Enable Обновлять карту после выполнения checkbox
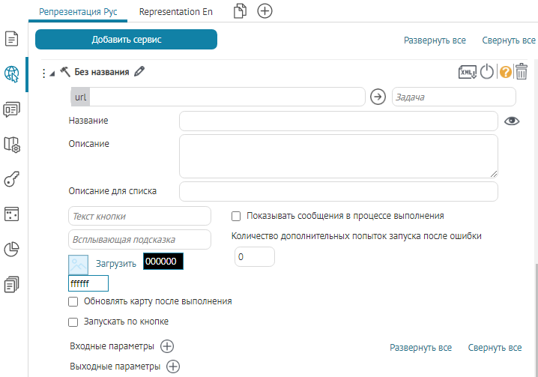The image size is (538, 377). 73,301
